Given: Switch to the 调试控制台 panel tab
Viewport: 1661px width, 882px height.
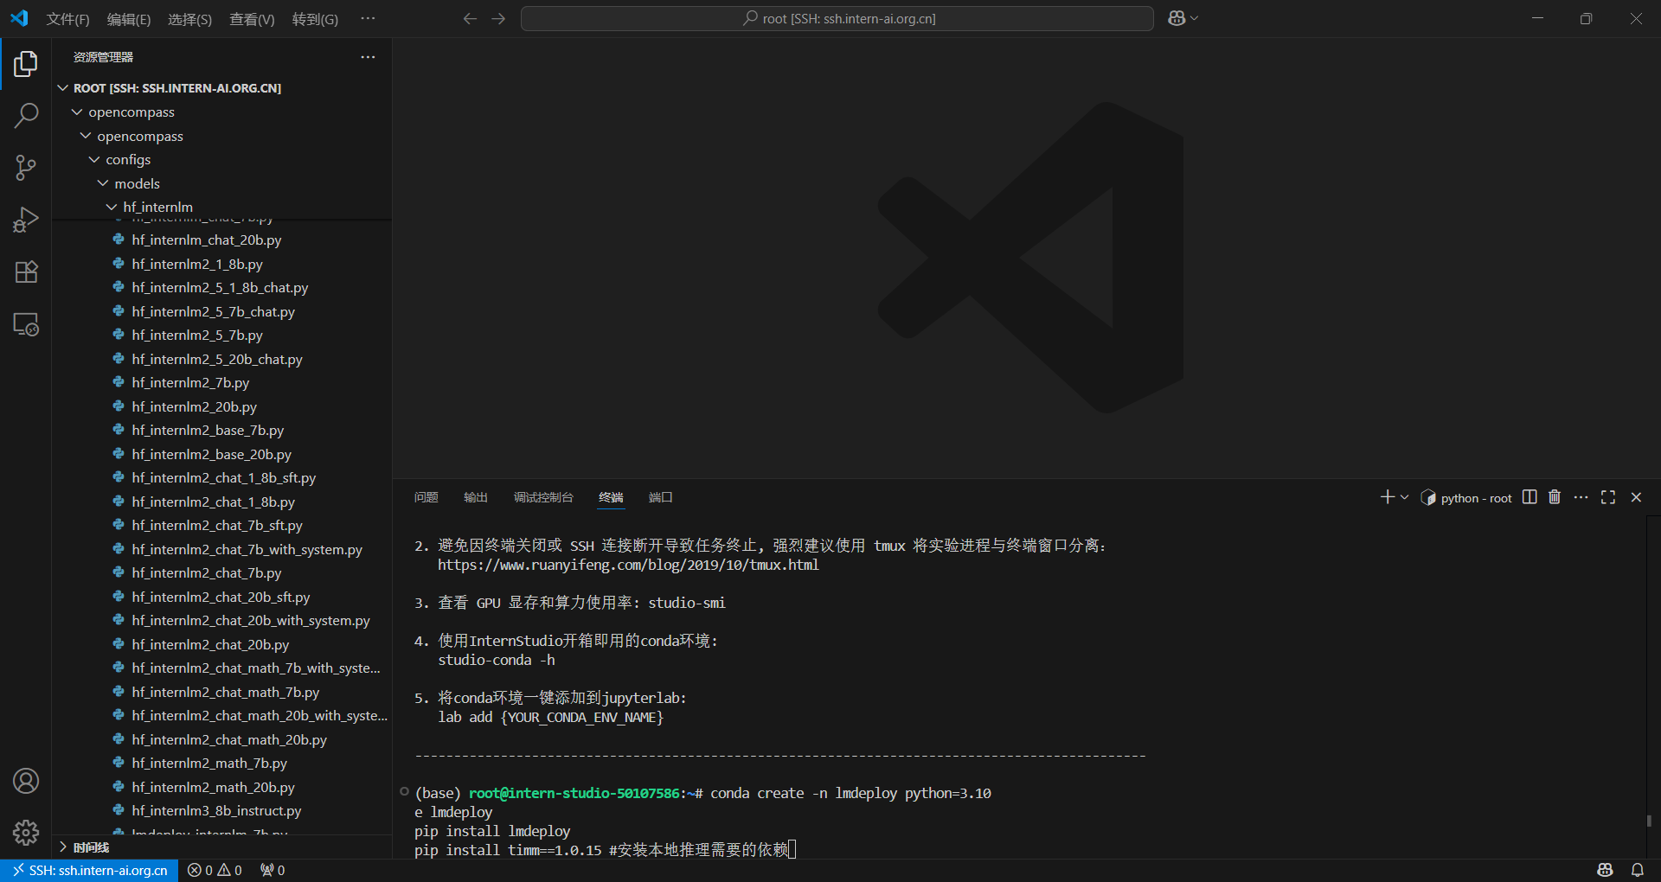Looking at the screenshot, I should click(x=543, y=497).
